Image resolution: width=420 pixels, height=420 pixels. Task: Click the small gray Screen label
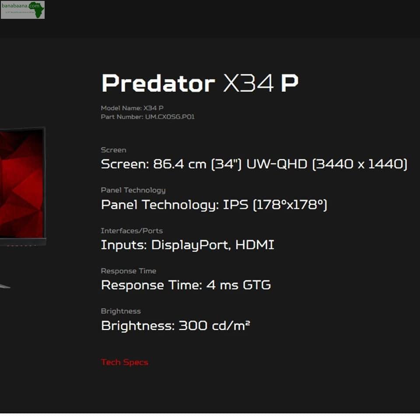113,150
